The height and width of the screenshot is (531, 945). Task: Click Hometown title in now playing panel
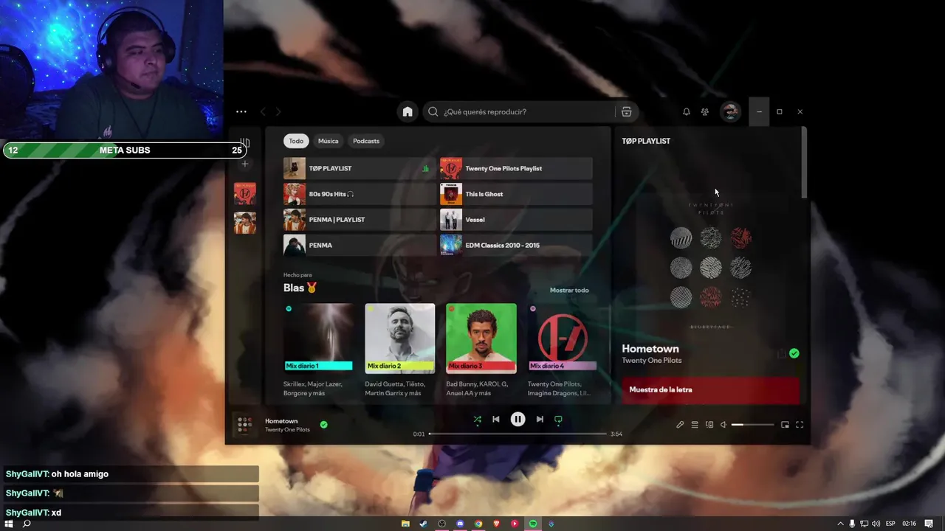[650, 349]
